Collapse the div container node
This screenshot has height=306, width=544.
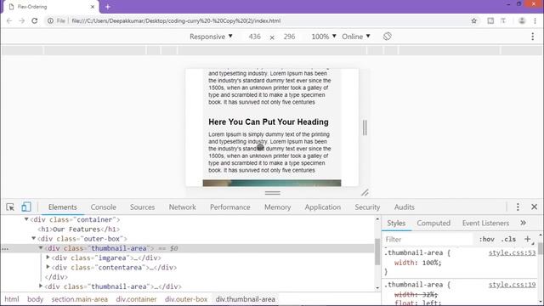(26, 219)
